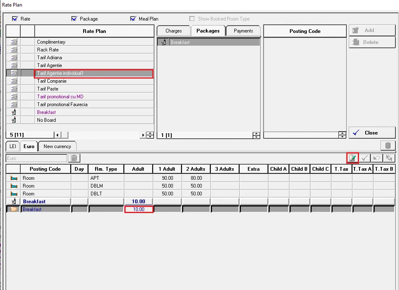Click the grid icon beside Tarif Paste
This screenshot has width=399, height=290.
[x=14, y=89]
